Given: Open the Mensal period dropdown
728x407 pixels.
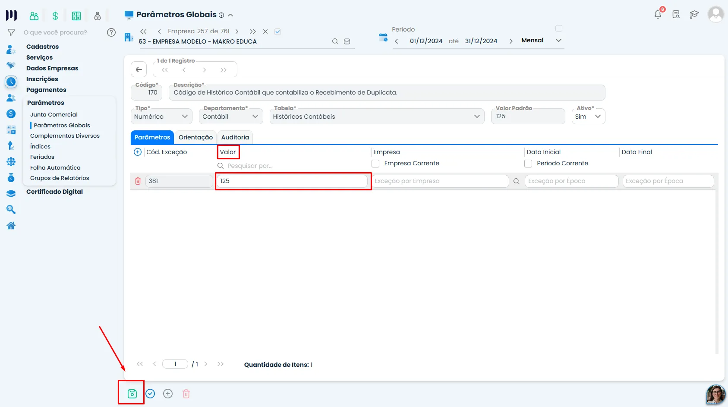Looking at the screenshot, I should (x=541, y=40).
